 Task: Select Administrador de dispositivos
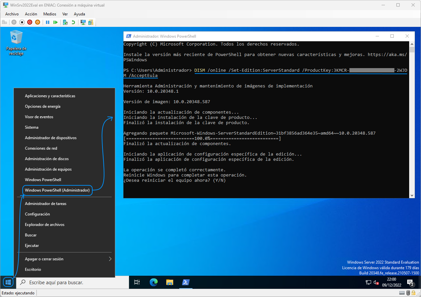[x=64, y=138]
